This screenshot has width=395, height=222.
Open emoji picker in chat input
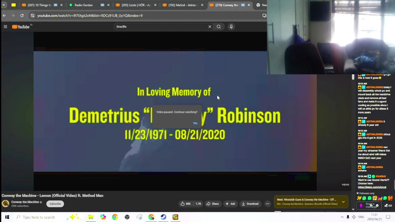pyautogui.click(x=377, y=205)
